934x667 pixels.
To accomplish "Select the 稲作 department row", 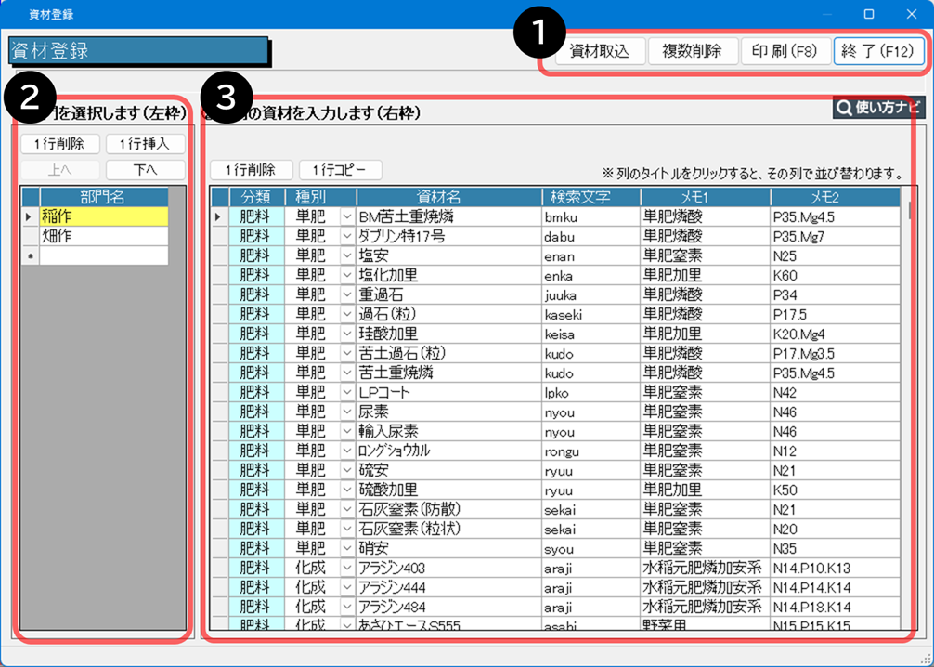I will pos(103,216).
